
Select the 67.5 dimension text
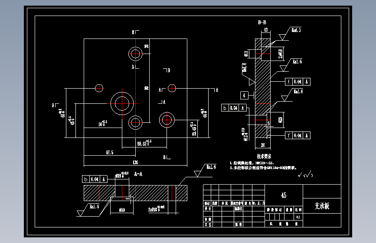click(x=110, y=152)
